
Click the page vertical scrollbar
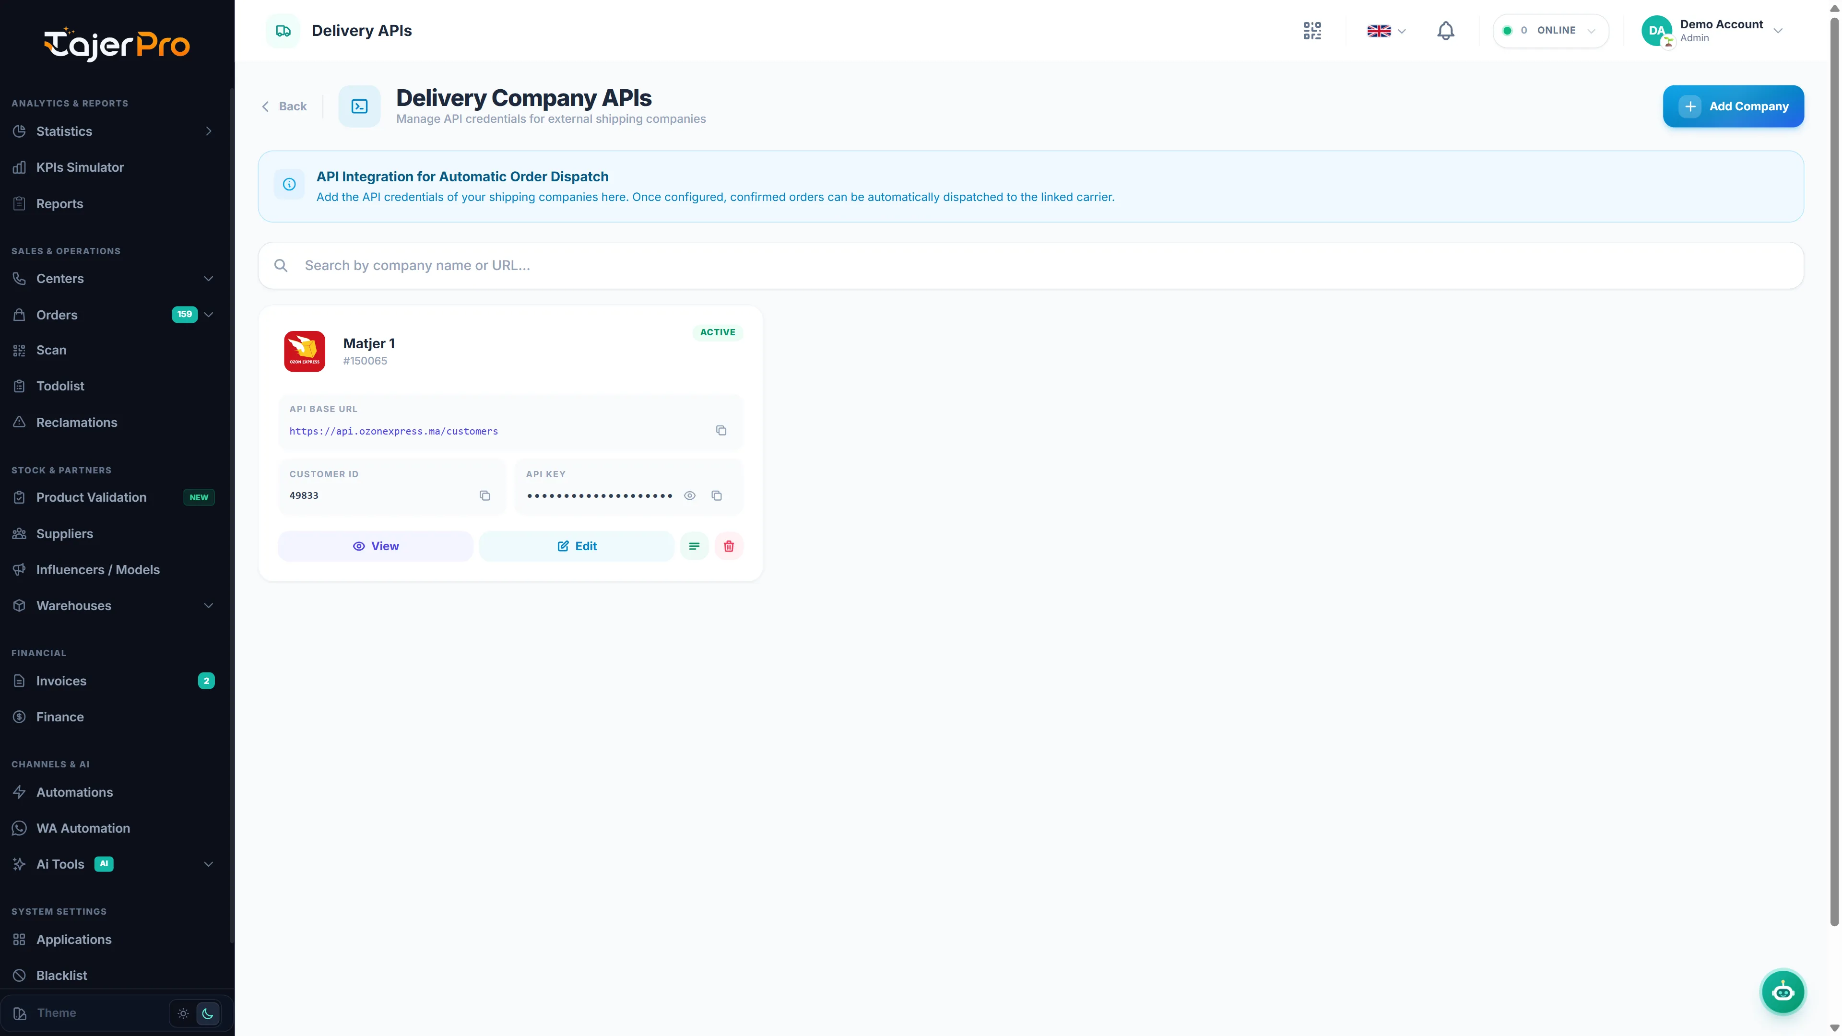pyautogui.click(x=1833, y=472)
